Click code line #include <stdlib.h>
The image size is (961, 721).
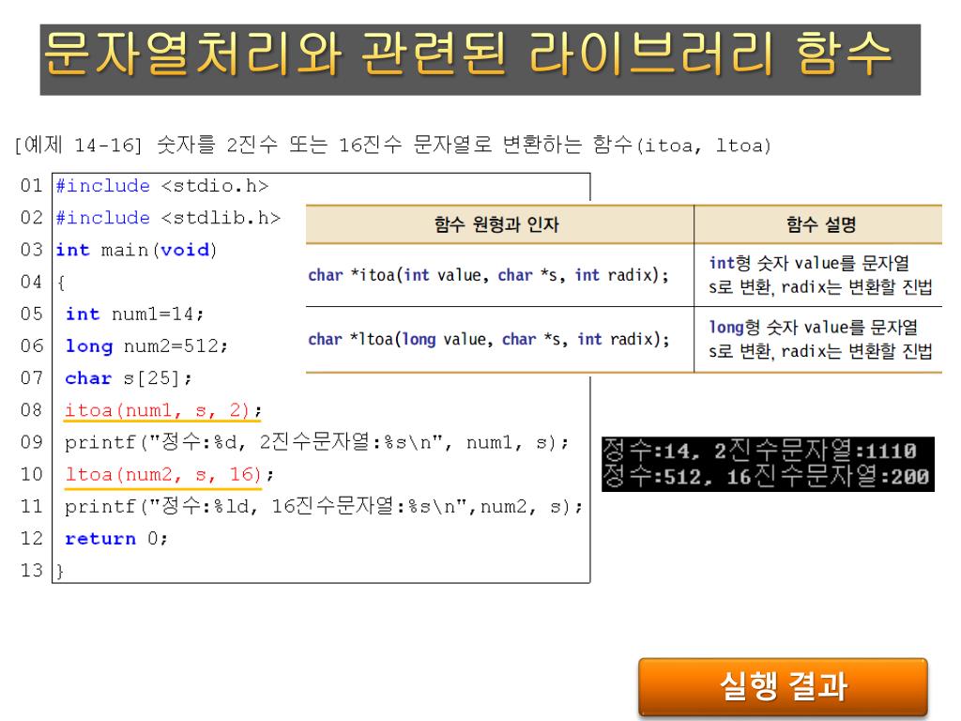pyautogui.click(x=168, y=218)
